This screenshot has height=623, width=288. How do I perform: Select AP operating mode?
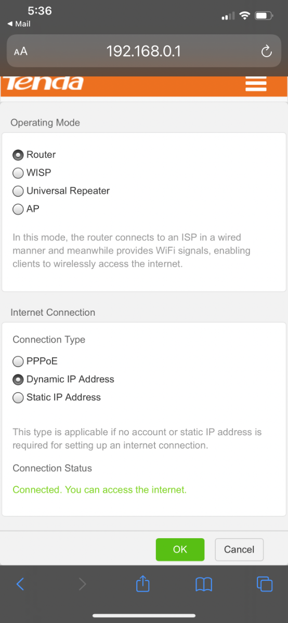[x=26, y=209]
